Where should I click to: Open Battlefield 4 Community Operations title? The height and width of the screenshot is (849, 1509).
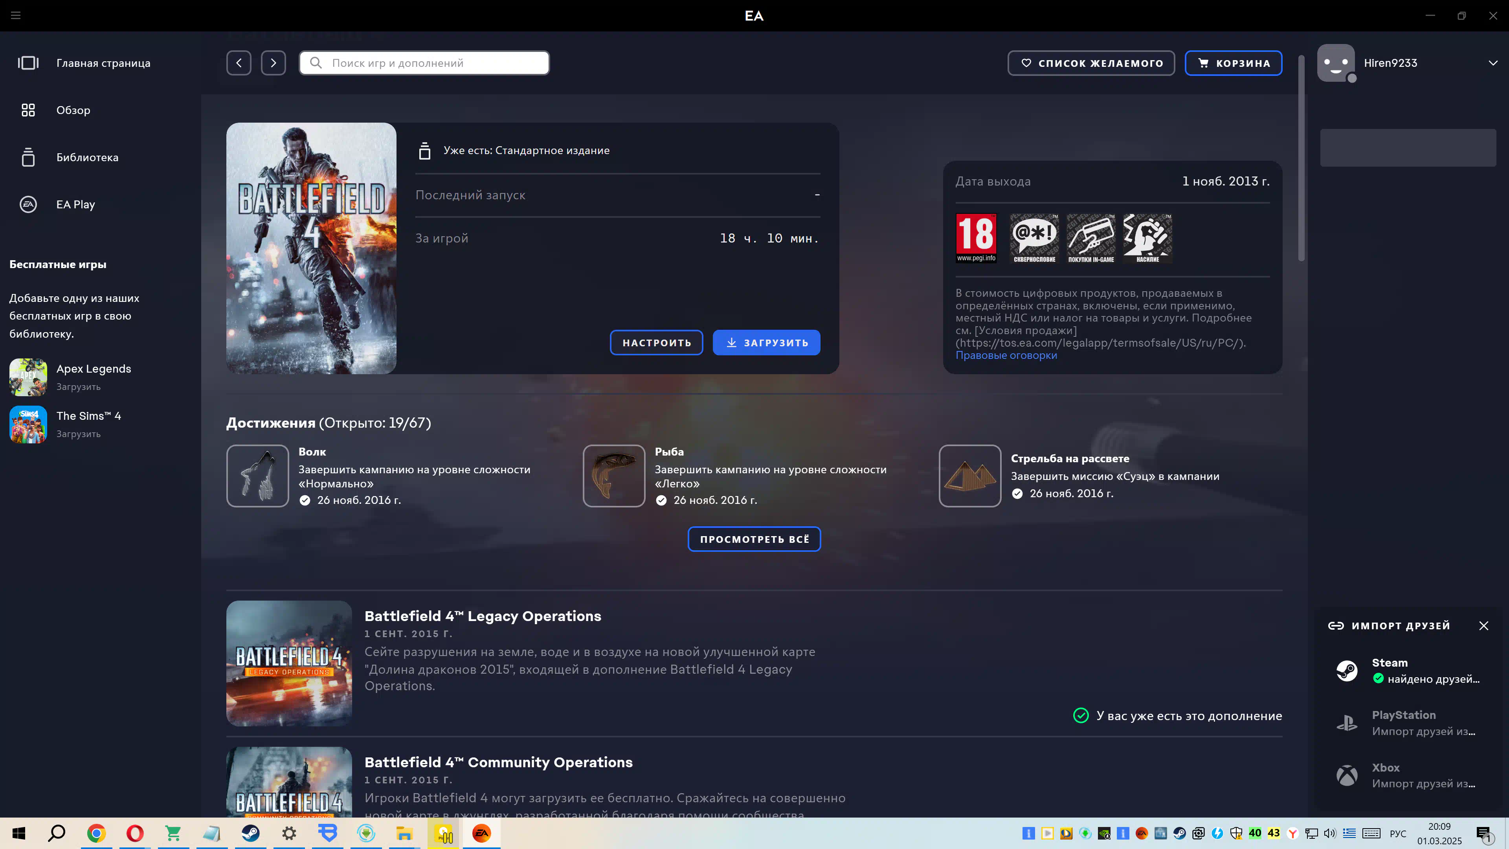(x=499, y=762)
